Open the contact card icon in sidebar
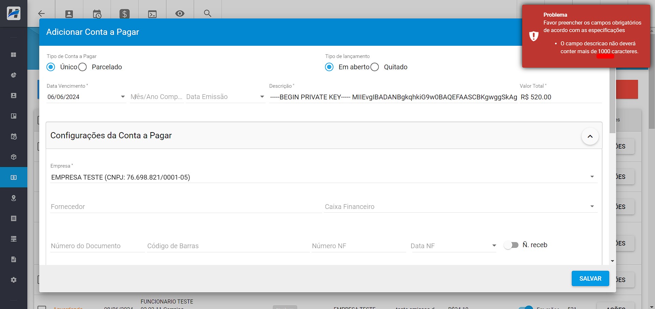The image size is (655, 309). pos(14,96)
